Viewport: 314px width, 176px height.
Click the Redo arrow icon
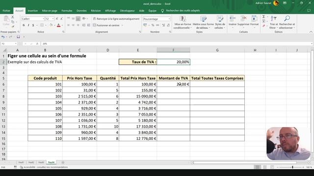coord(10,37)
